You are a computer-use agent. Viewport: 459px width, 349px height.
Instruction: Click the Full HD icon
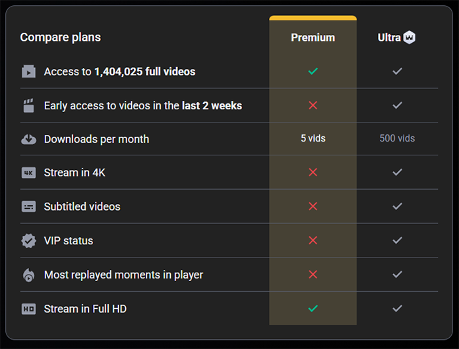click(28, 309)
